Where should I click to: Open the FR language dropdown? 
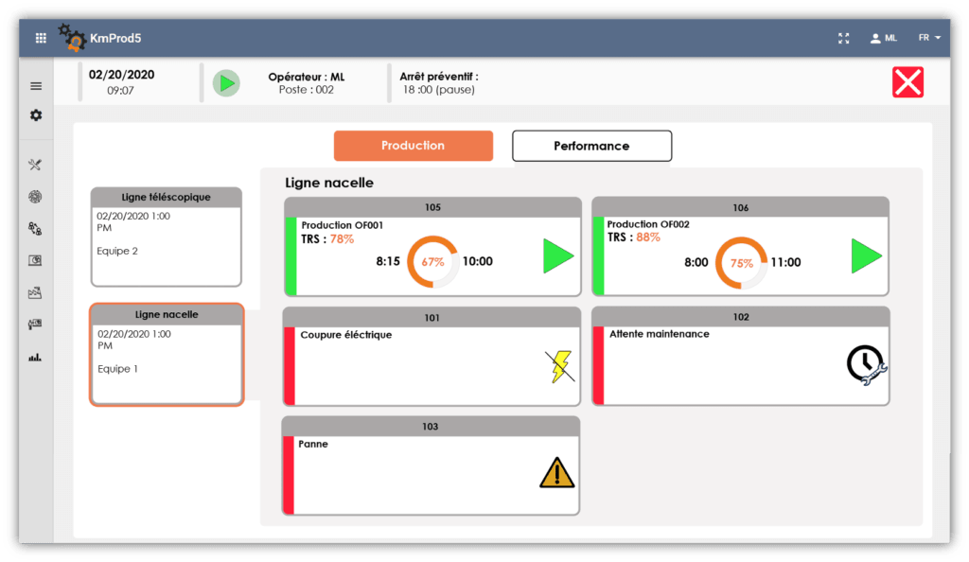point(929,38)
